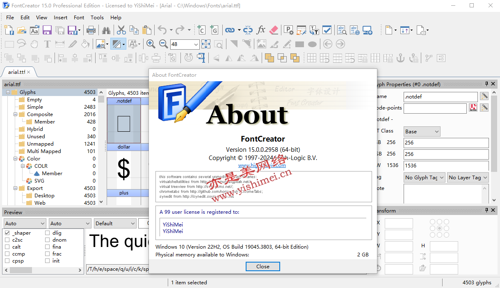Image resolution: width=500 pixels, height=288 pixels.
Task: Click the fx transform script icon
Action: click(x=261, y=30)
